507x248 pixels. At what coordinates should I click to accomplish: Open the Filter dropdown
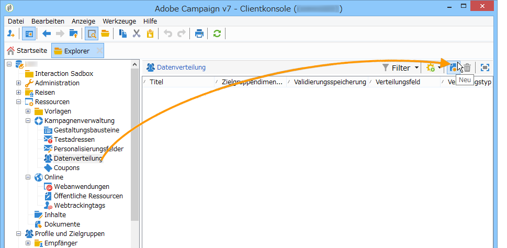point(401,68)
